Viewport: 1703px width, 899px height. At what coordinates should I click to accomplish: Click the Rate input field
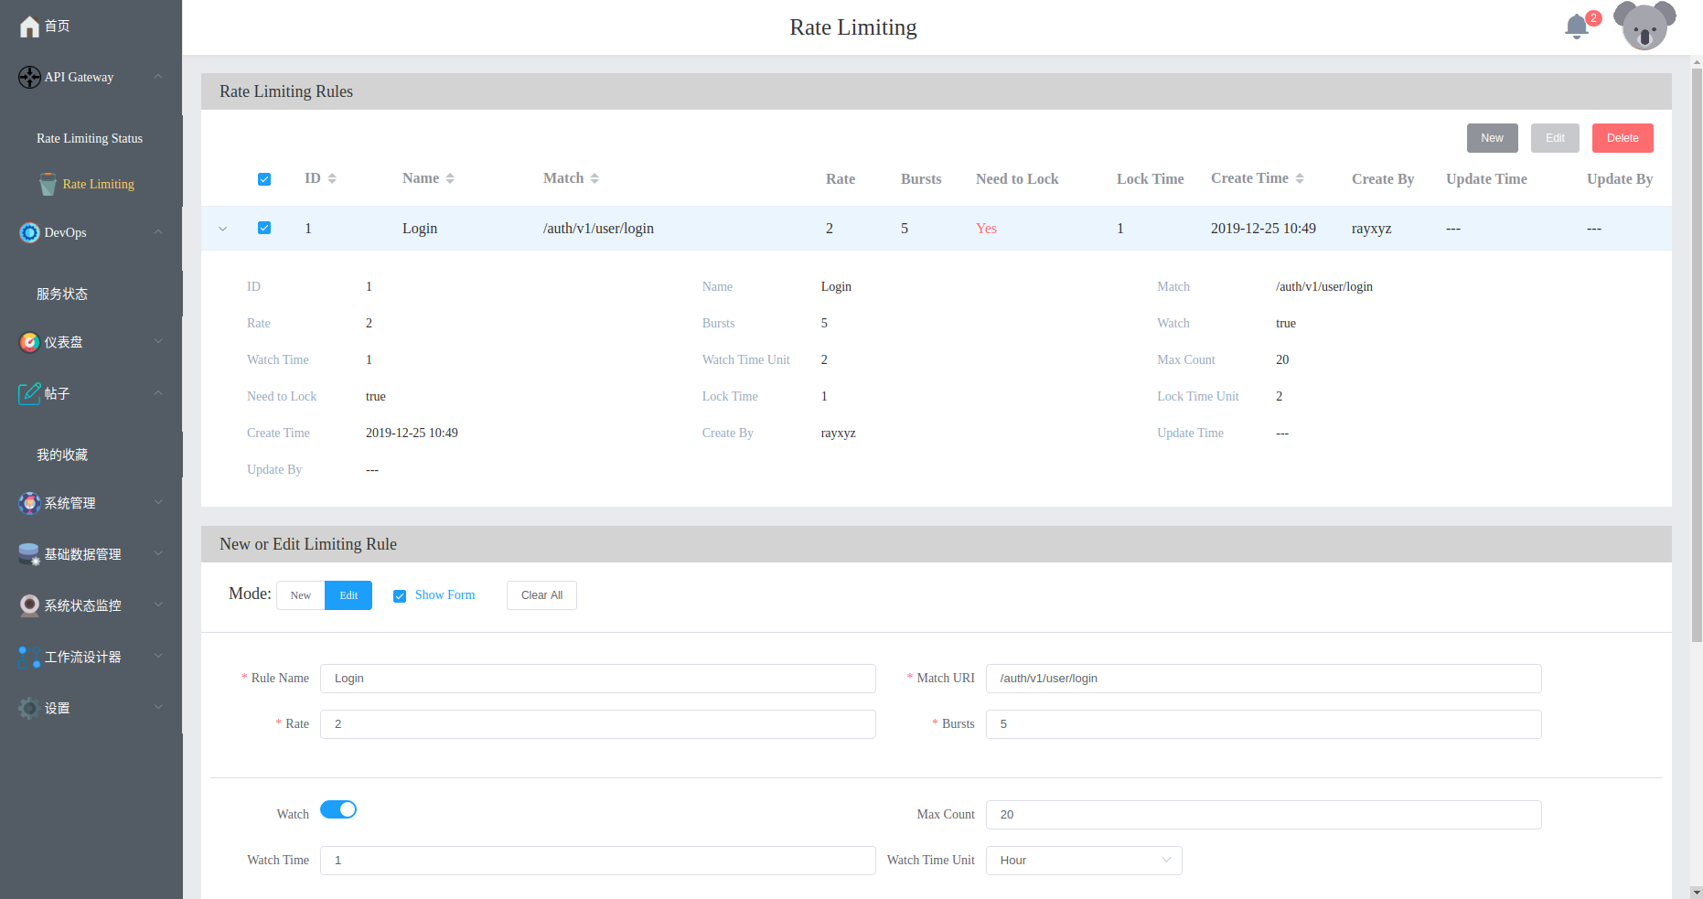[598, 724]
